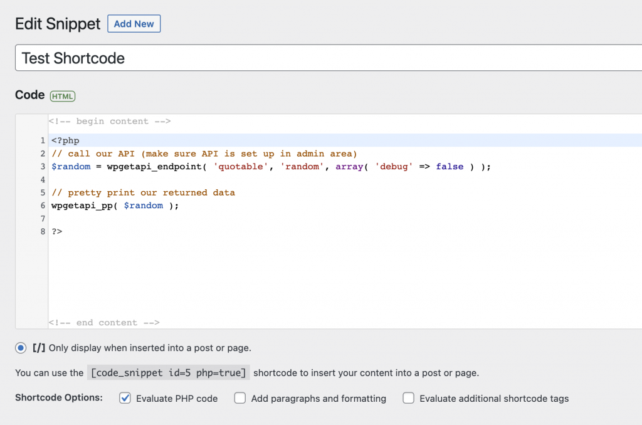Edit the snippet title field 'Test Shortcode'
Image resolution: width=642 pixels, height=425 pixels.
(329, 58)
